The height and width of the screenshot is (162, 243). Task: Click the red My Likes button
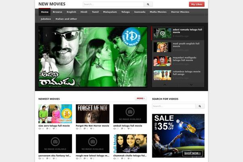[197, 4]
